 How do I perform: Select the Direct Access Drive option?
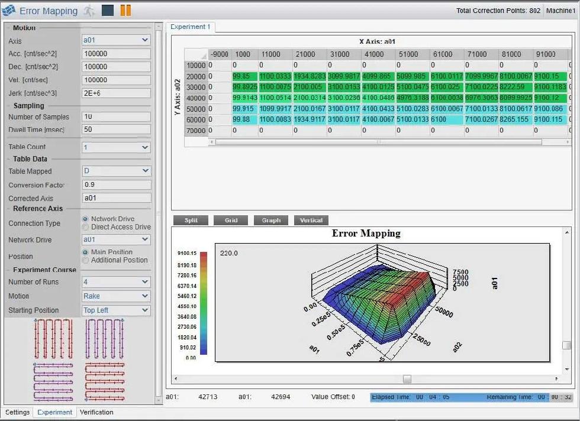click(x=85, y=227)
